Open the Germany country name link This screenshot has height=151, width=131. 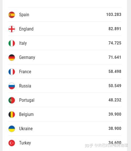[x=27, y=58]
